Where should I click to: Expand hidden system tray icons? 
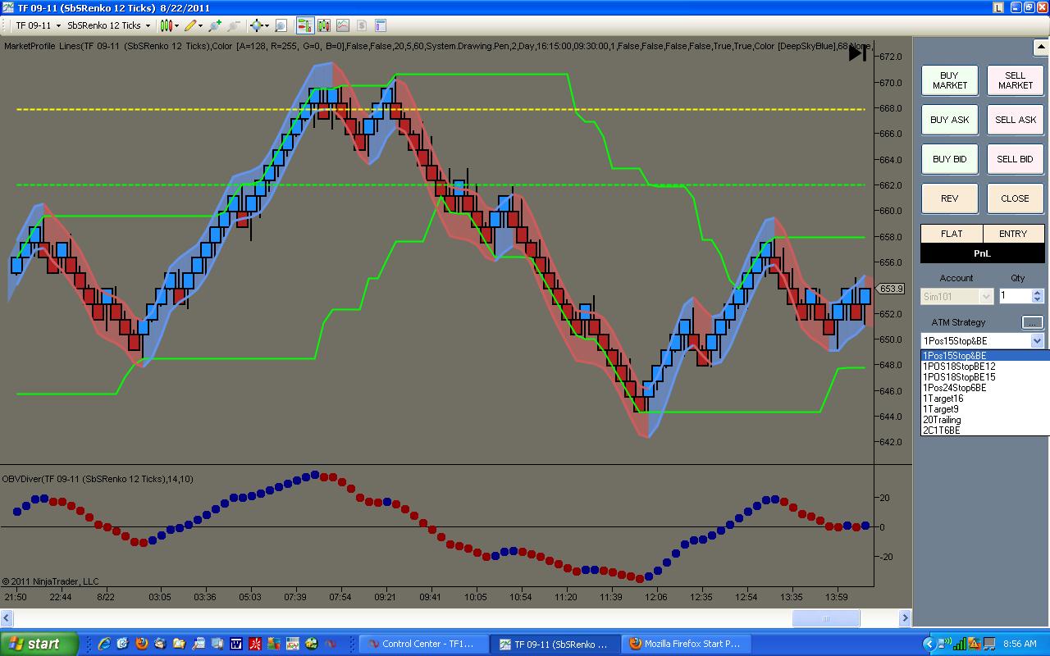[929, 644]
